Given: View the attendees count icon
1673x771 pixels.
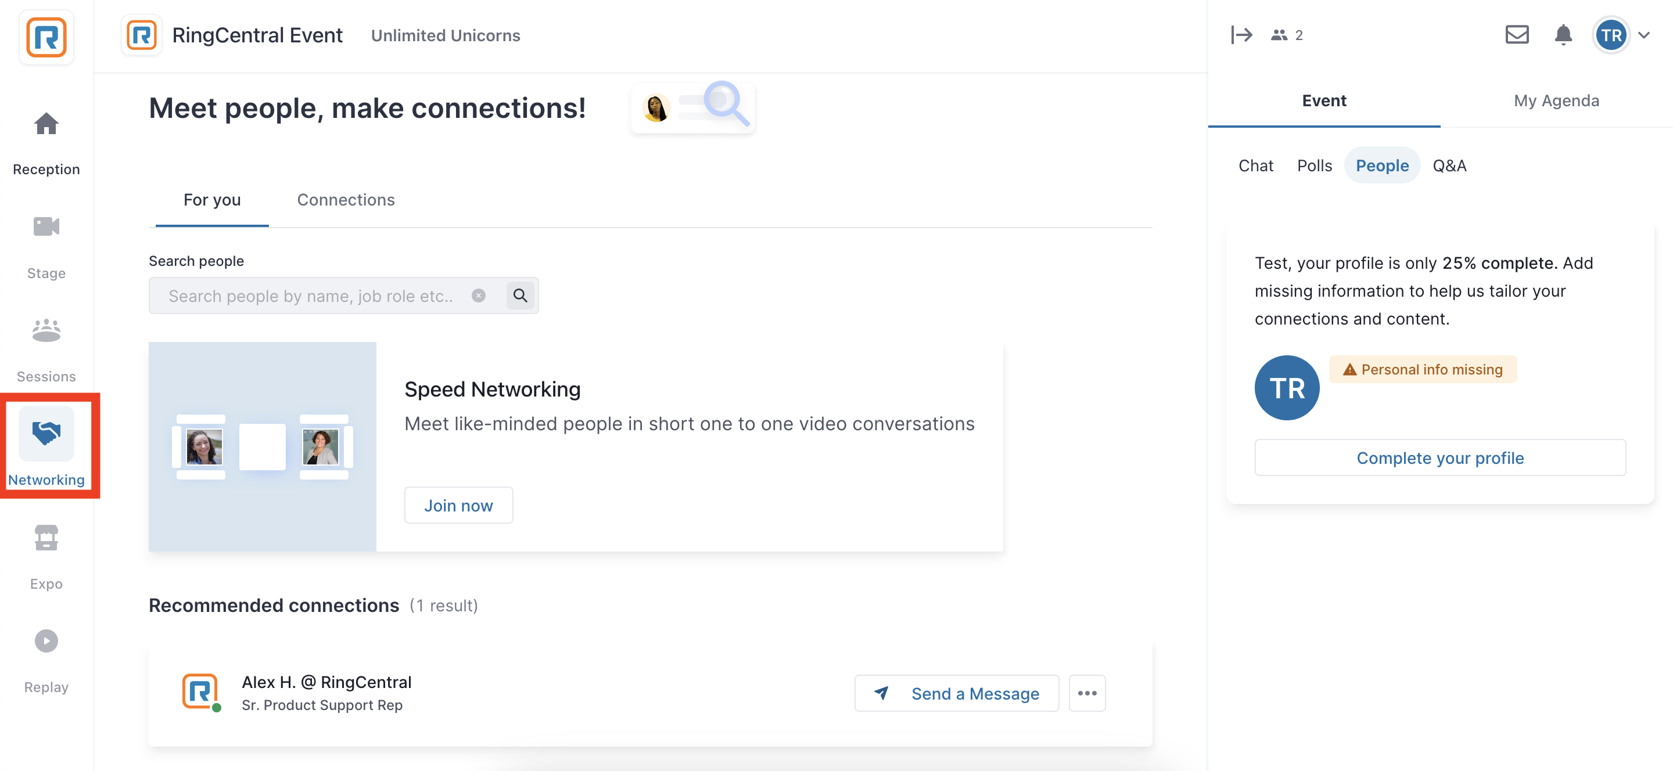Looking at the screenshot, I should (1279, 35).
